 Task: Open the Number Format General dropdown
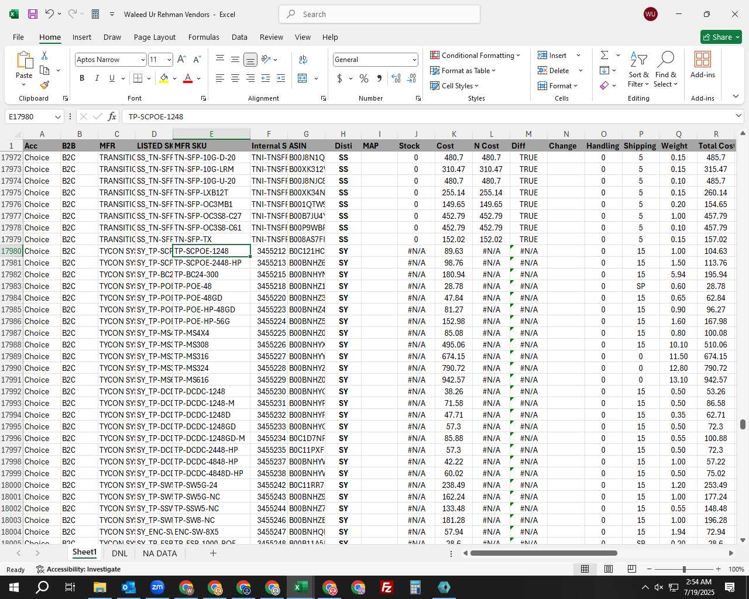pyautogui.click(x=414, y=60)
